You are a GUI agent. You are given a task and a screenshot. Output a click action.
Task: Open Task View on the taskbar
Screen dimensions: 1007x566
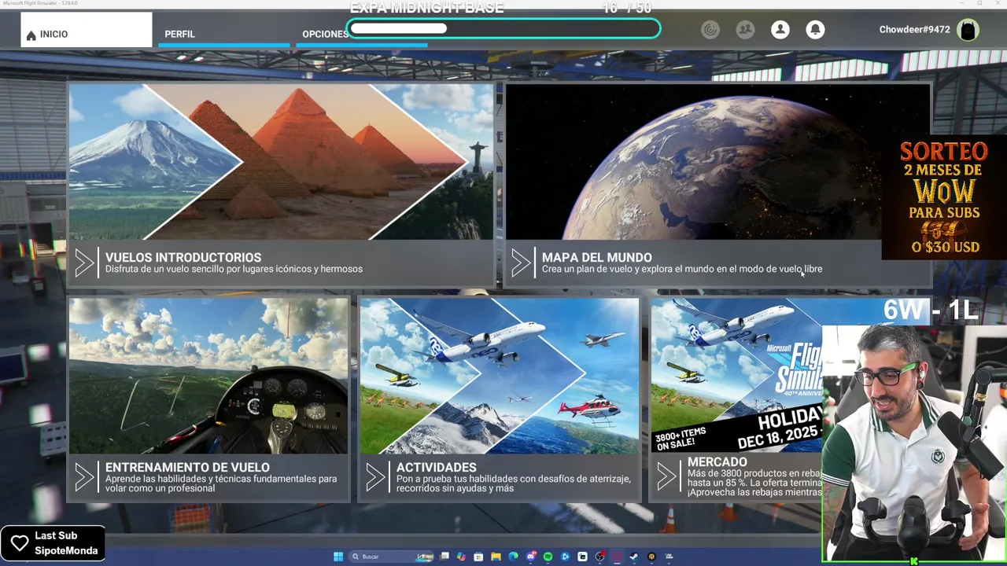tap(444, 557)
